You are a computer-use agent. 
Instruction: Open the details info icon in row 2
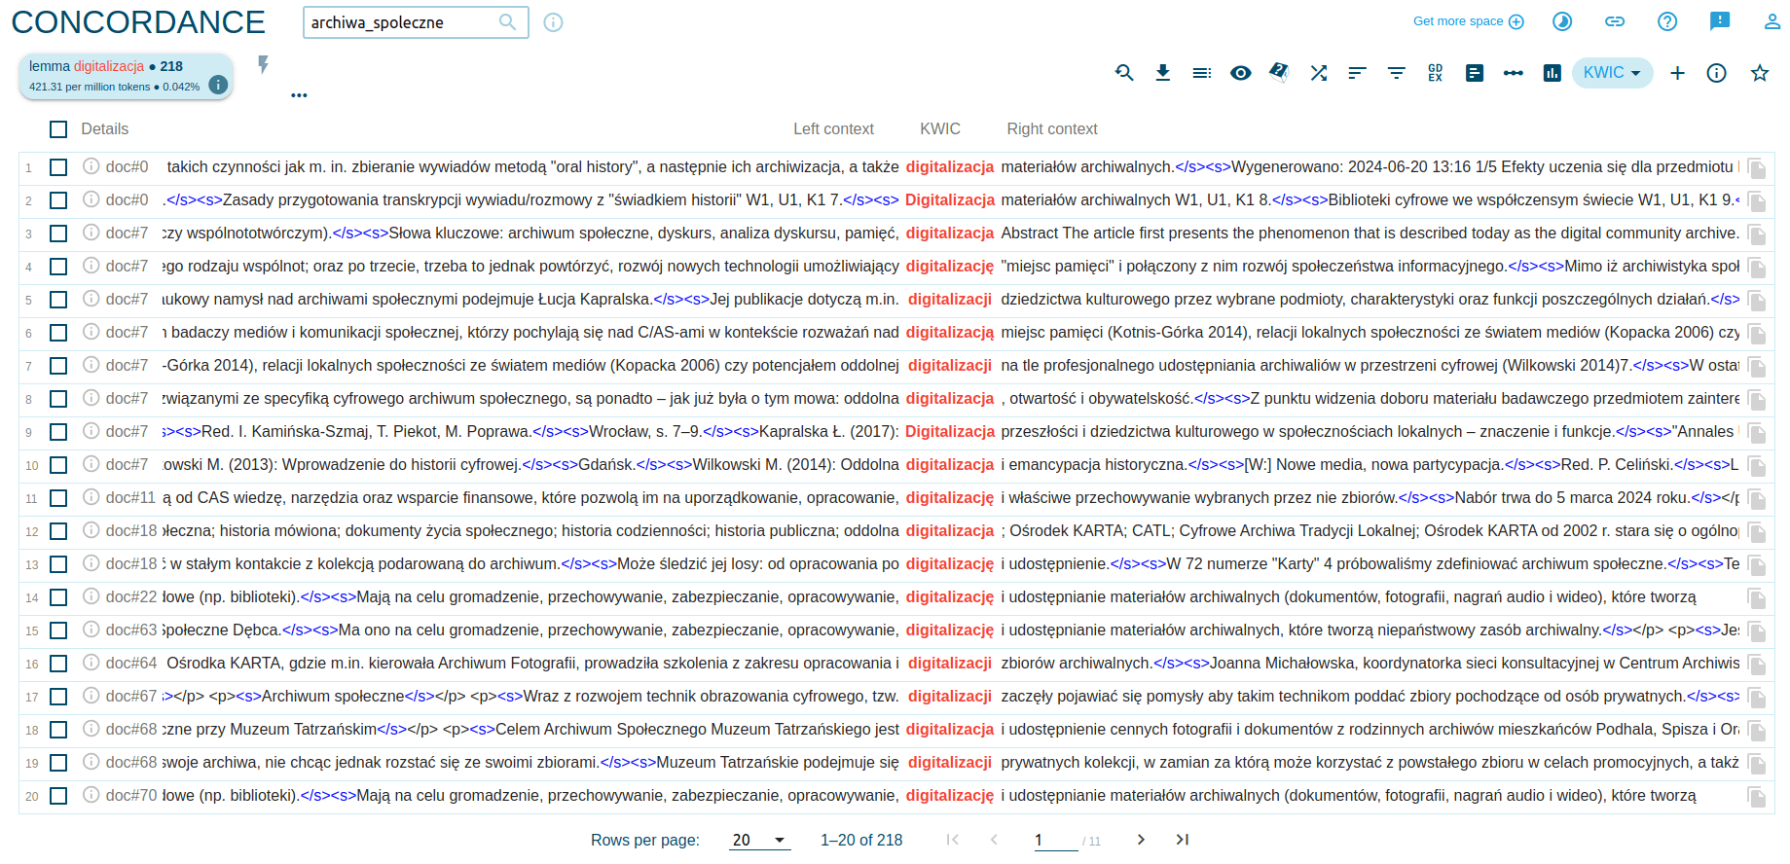(91, 199)
